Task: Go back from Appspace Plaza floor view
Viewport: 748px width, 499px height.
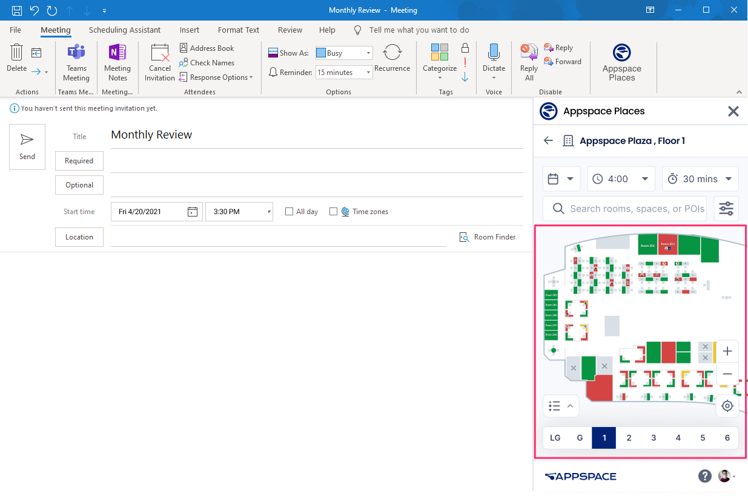Action: pos(548,140)
